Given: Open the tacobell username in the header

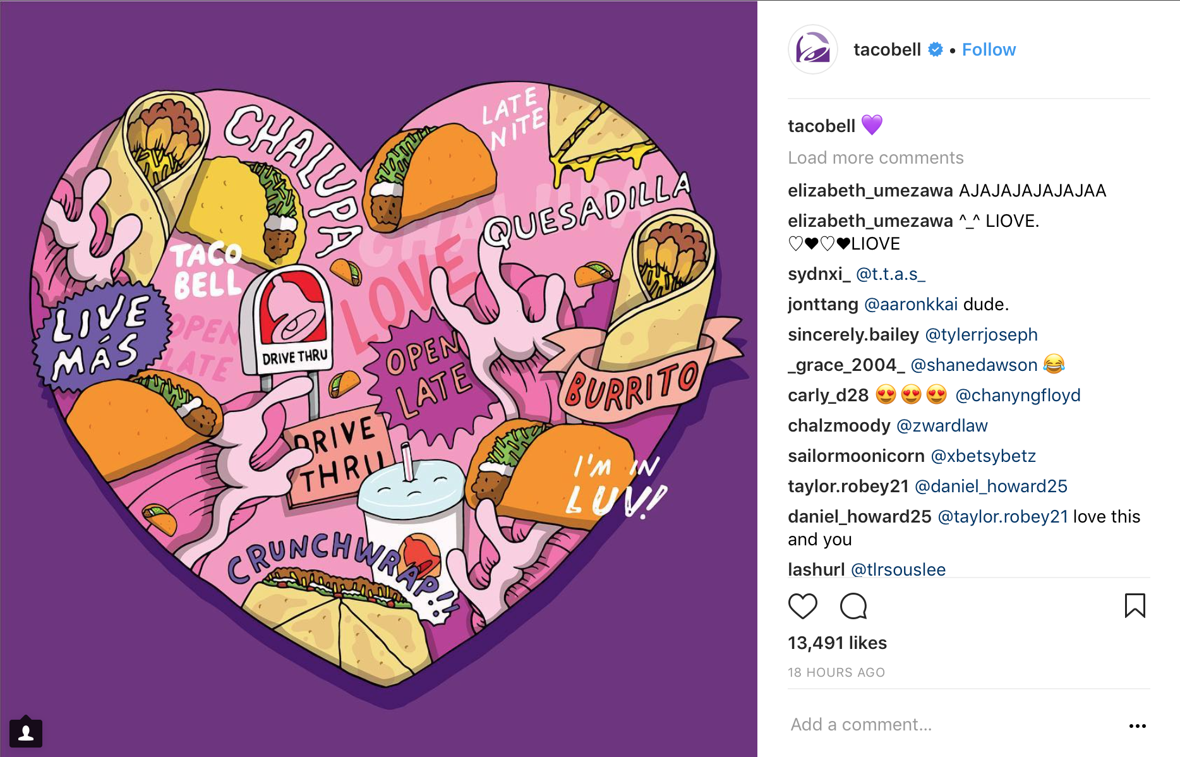Looking at the screenshot, I should (x=887, y=50).
